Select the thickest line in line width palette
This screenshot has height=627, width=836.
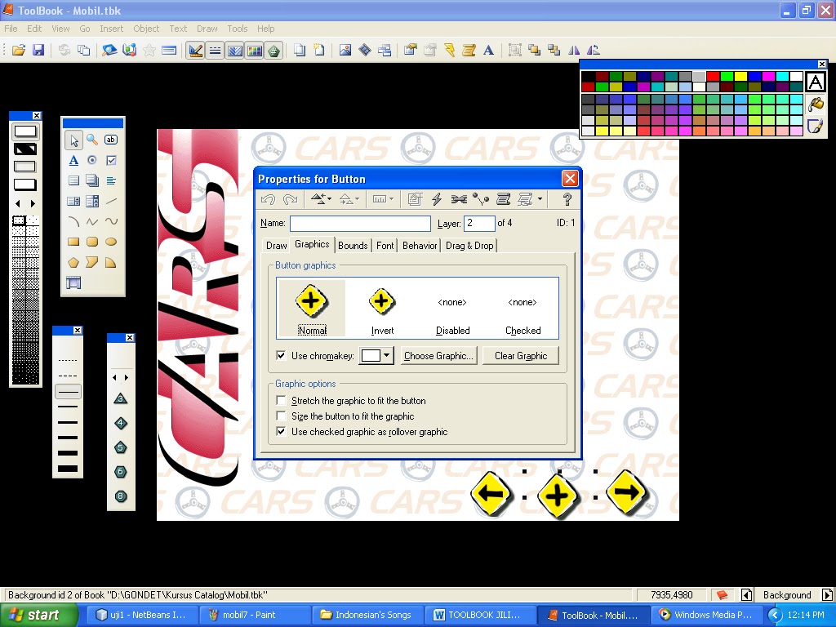tap(68, 469)
